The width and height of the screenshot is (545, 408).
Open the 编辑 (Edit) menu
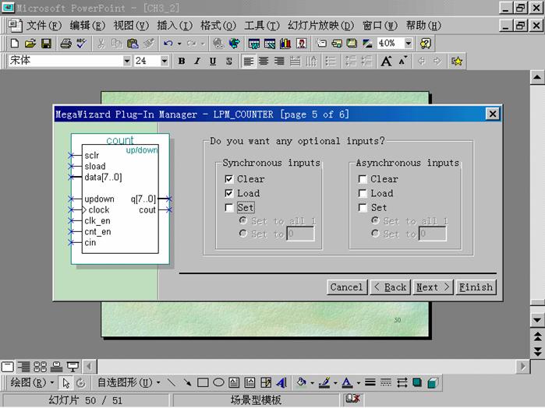tap(87, 26)
